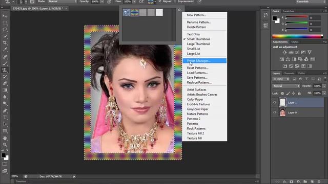The image size is (328, 184).
Task: Click the color spectrum ramp bar
Action: [298, 36]
